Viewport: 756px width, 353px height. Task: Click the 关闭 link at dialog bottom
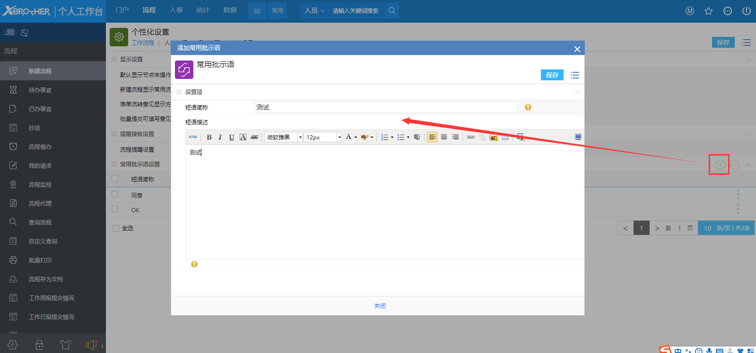(x=380, y=306)
